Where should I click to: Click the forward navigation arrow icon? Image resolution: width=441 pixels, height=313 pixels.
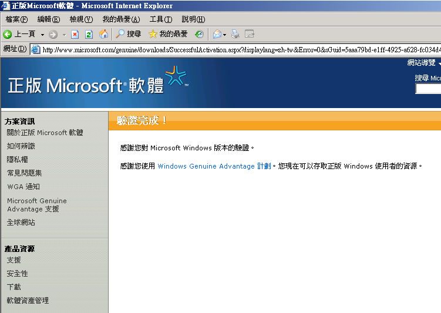pos(53,34)
